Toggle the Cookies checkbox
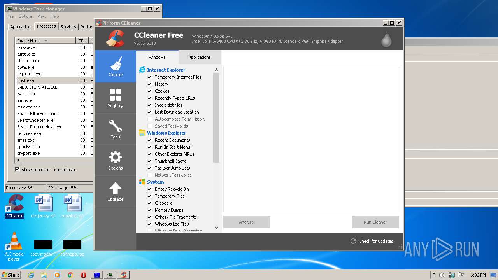Viewport: 498px width, 280px height. click(x=150, y=91)
